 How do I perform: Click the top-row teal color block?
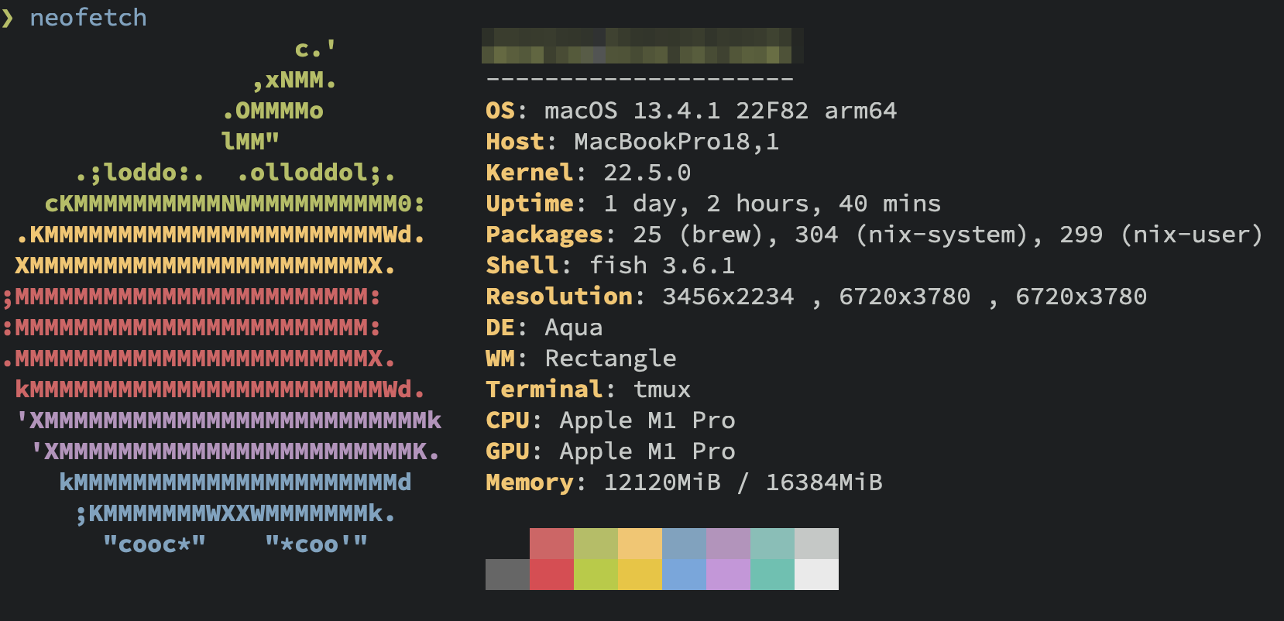[772, 544]
